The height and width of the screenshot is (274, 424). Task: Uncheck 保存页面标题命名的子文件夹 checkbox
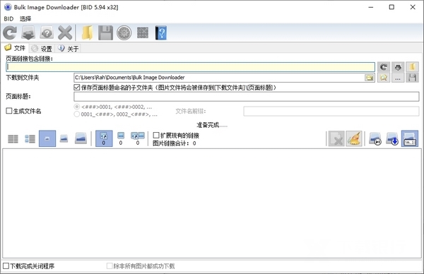click(x=77, y=88)
